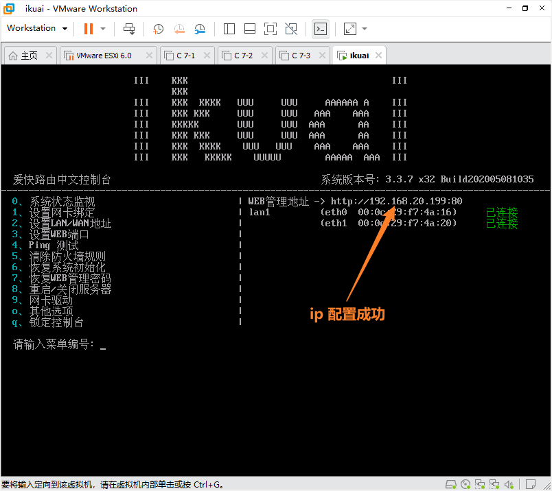The height and width of the screenshot is (491, 552).
Task: Switch to the VMware ESXi 6.0 tab
Action: (x=103, y=56)
